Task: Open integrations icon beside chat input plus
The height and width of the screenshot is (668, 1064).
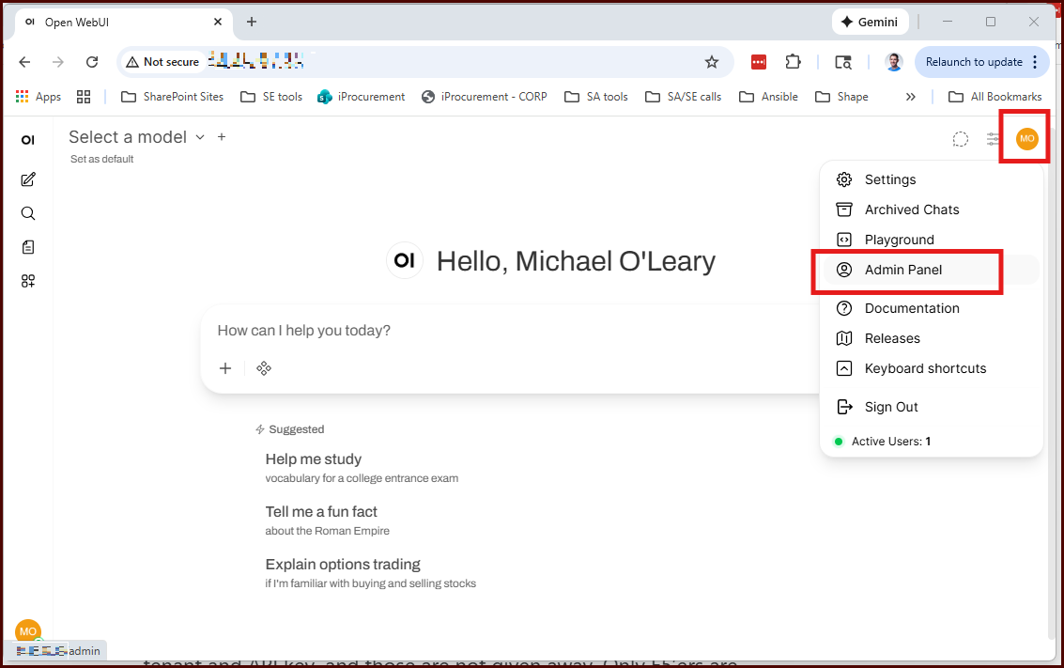Action: tap(264, 368)
